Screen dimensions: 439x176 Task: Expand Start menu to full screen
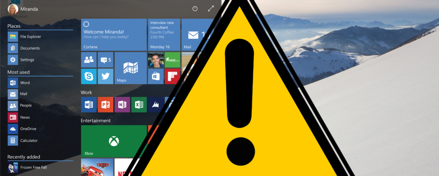point(211,9)
